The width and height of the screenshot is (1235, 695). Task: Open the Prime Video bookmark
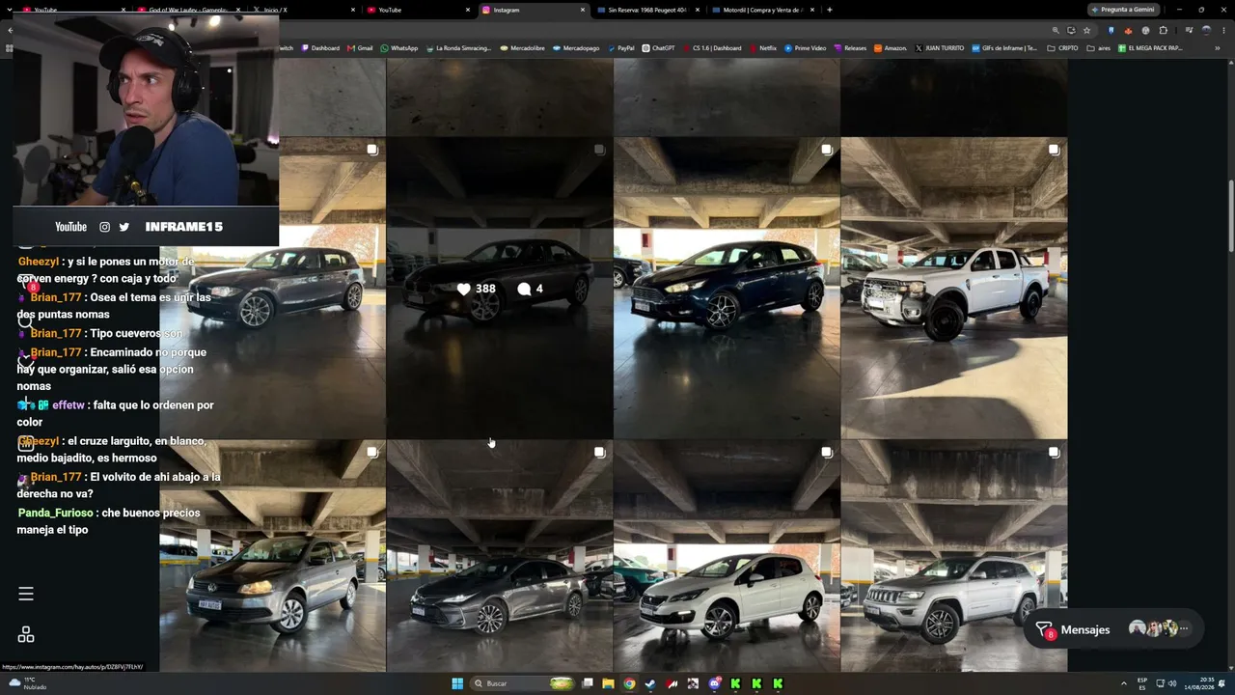point(805,48)
